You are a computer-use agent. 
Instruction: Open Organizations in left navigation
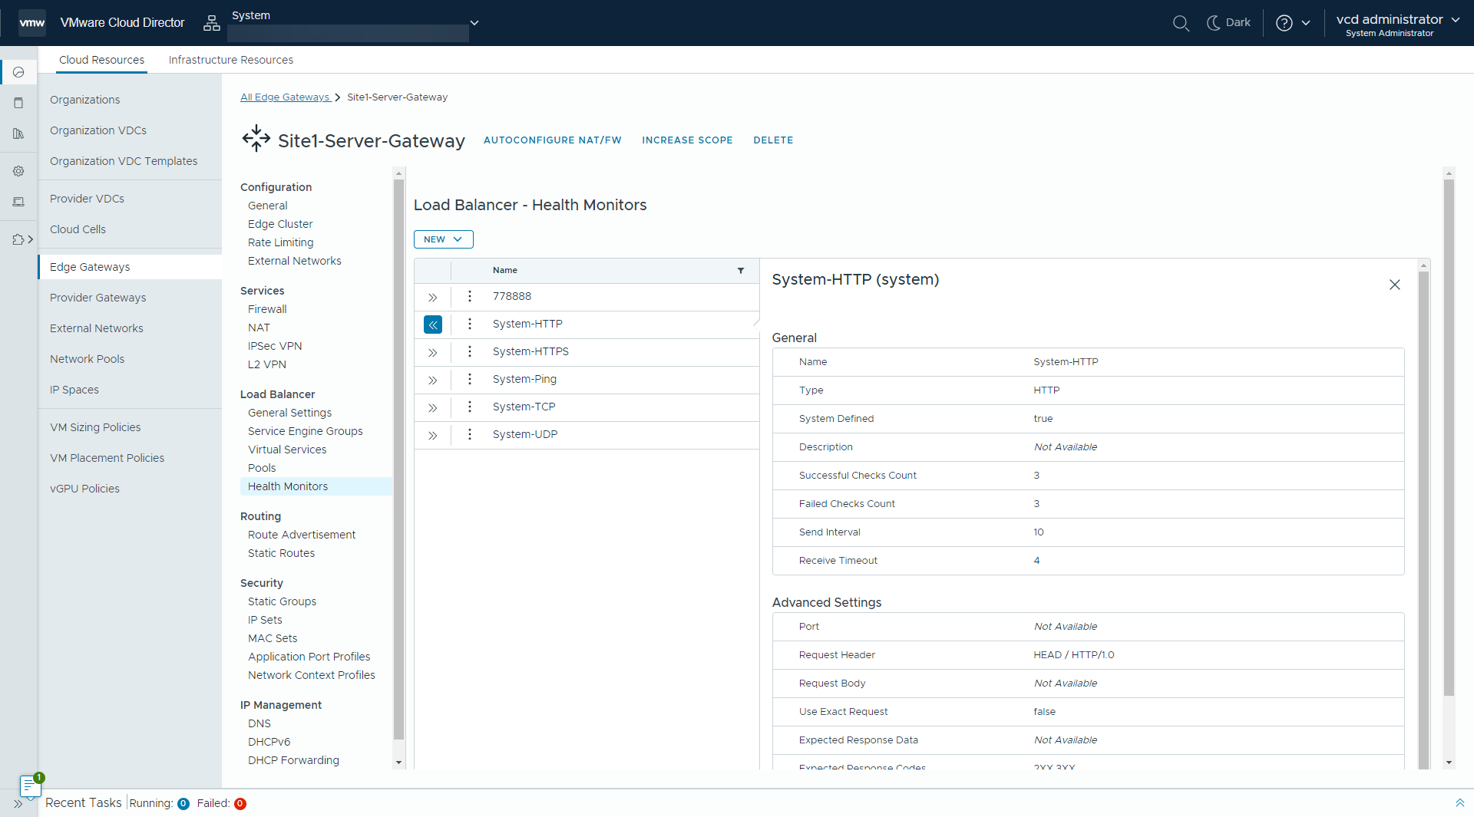[x=84, y=100]
